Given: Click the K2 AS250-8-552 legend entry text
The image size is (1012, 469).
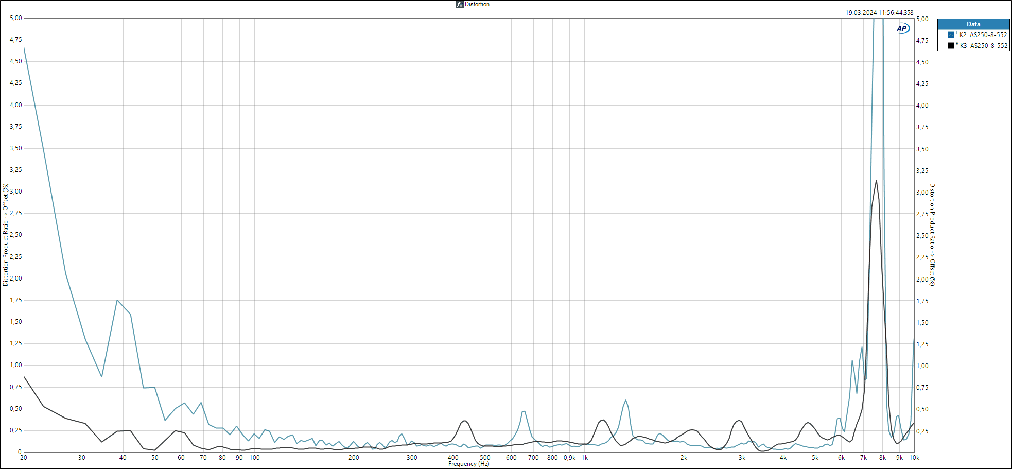Looking at the screenshot, I should coord(983,35).
